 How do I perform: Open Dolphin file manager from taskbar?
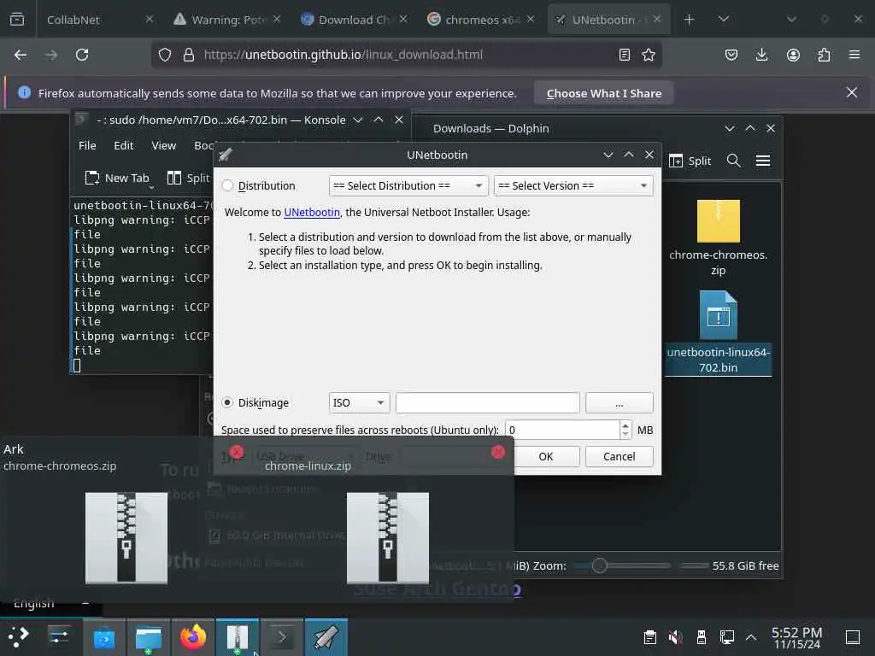[149, 637]
